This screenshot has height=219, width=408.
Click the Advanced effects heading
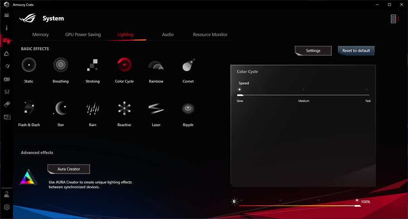[x=37, y=153]
